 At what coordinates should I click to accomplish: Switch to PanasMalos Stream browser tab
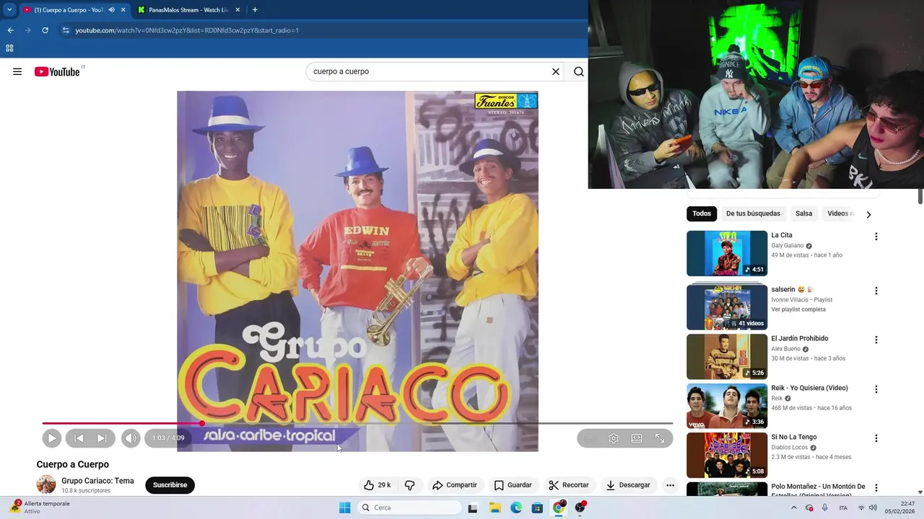(x=188, y=9)
